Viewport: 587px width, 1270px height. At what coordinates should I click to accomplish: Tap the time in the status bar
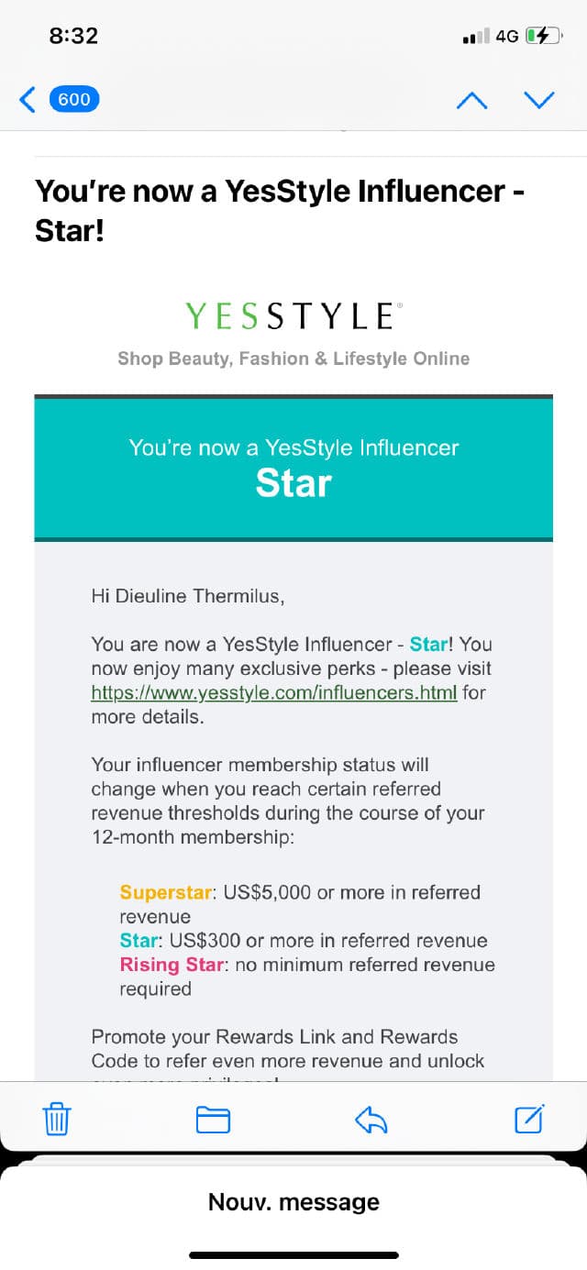(73, 36)
